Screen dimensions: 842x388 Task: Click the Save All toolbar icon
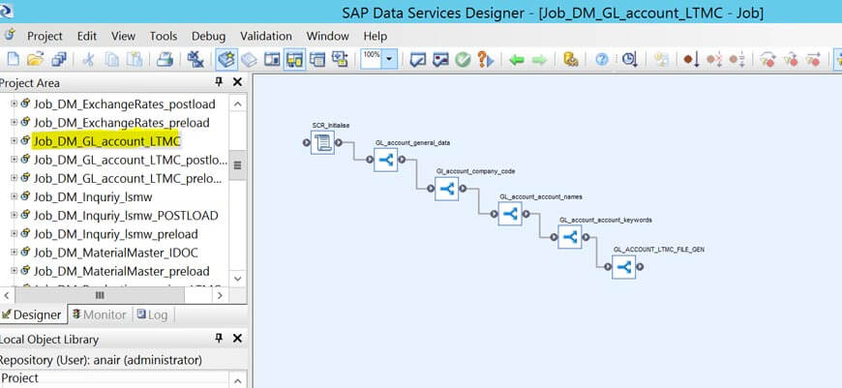(x=59, y=60)
